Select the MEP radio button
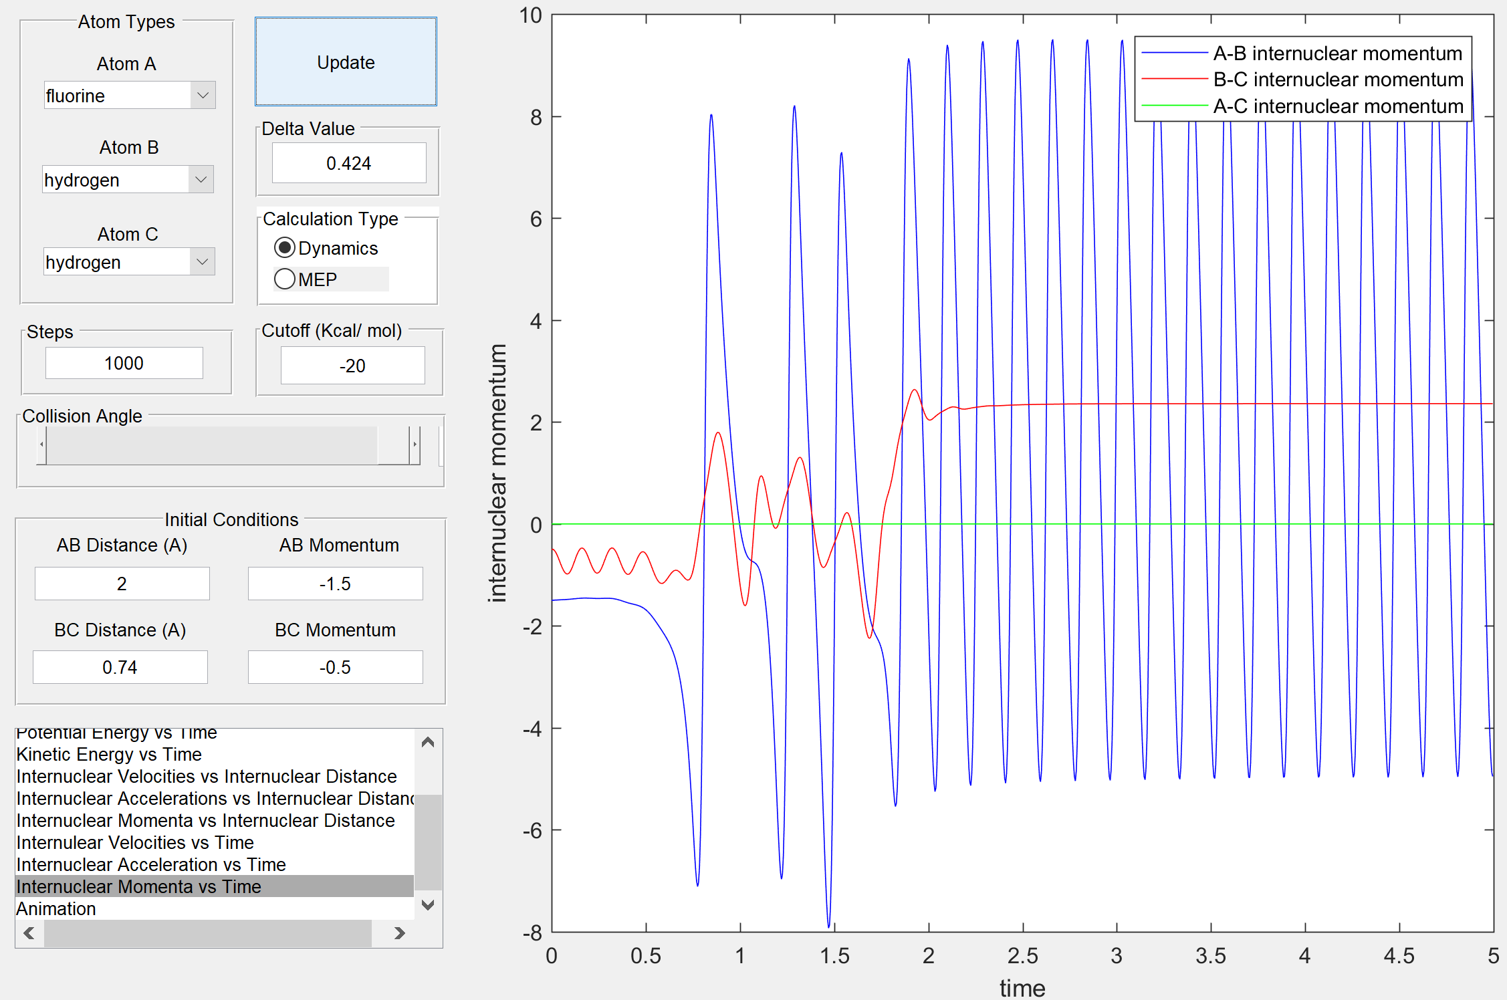 pyautogui.click(x=285, y=279)
